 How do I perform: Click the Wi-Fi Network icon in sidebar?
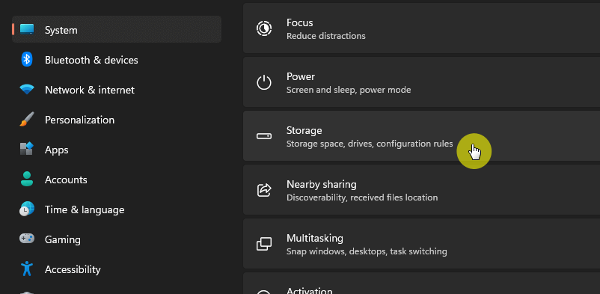[27, 90]
